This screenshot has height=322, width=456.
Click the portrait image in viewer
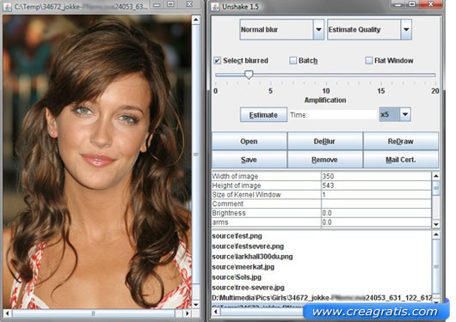[97, 162]
